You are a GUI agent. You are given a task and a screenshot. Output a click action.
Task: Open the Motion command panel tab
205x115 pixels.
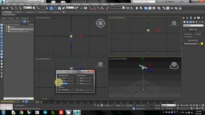pos(195,18)
